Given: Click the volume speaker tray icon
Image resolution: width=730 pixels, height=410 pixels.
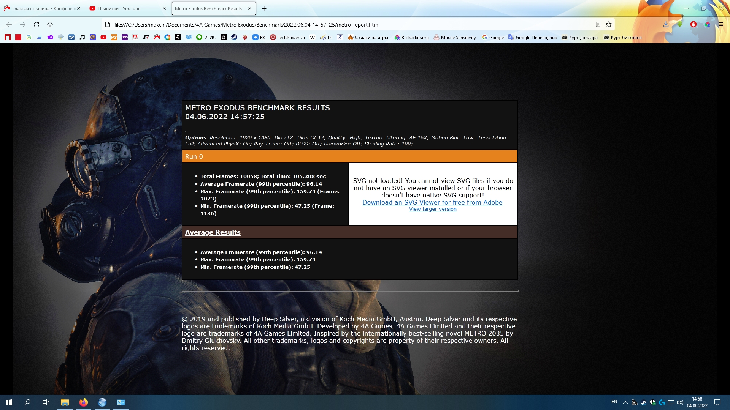Looking at the screenshot, I should [x=680, y=402].
